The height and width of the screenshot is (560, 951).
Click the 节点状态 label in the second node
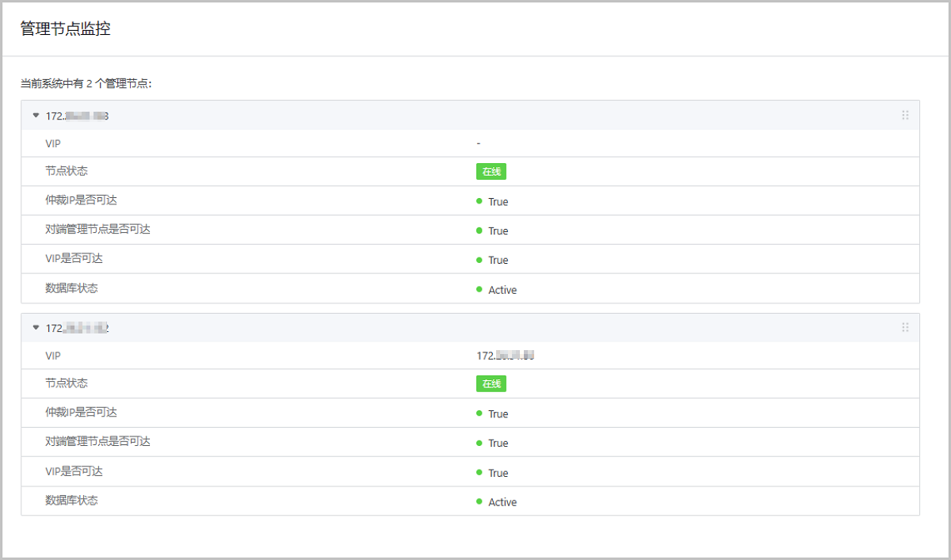point(67,383)
